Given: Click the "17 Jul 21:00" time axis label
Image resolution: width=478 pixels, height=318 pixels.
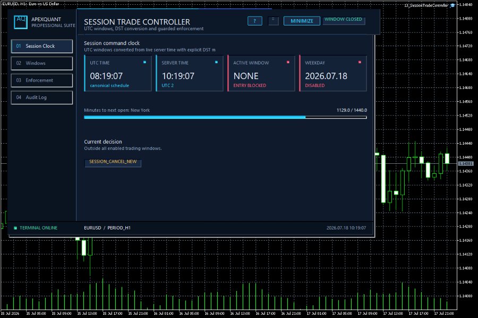Looking at the screenshot, I should (x=444, y=313).
